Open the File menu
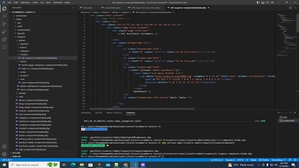This screenshot has height=168, width=299. (x=9, y=2)
